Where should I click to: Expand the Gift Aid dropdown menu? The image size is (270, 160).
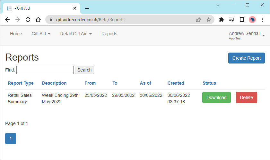click(x=41, y=34)
